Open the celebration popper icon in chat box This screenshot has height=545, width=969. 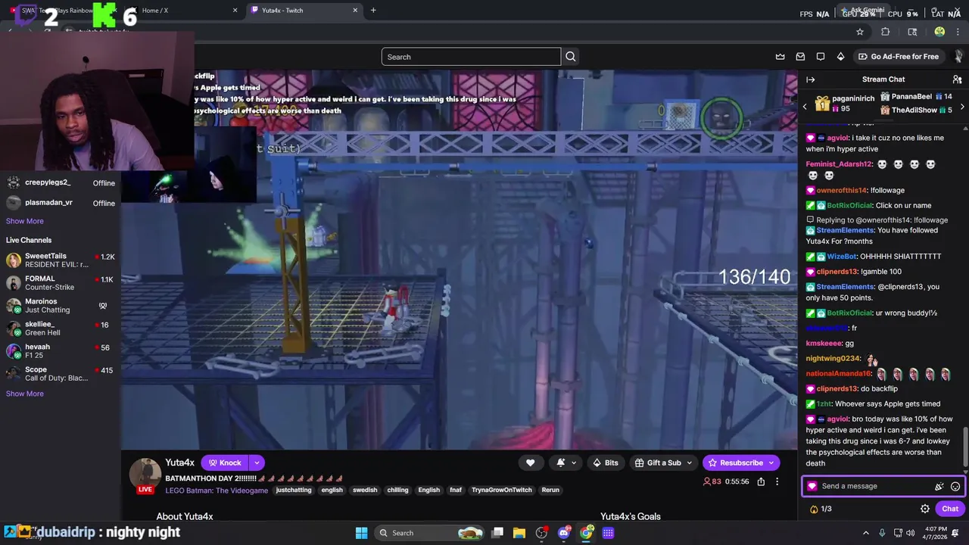(939, 487)
